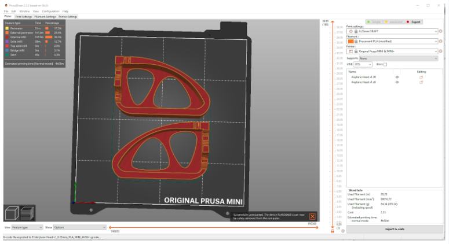Click Internal infill legend swatch
Image resolution: width=449 pixels, height=244 pixels.
pyautogui.click(x=7, y=37)
